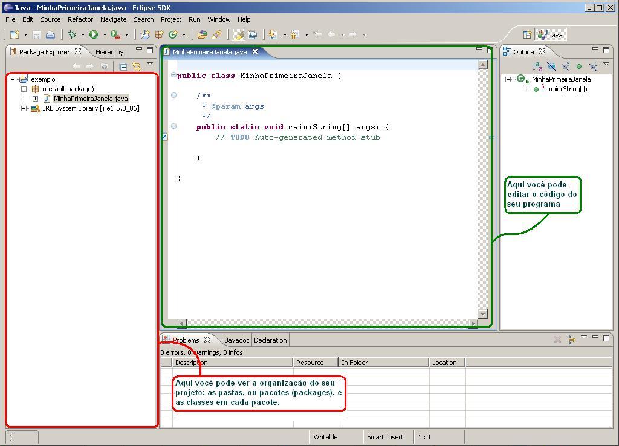This screenshot has height=446, width=619.
Task: Toggle Link with Editor in Package Explorer
Action: 137,66
